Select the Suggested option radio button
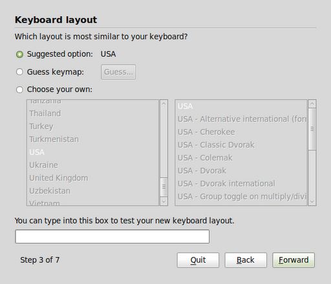The height and width of the screenshot is (284, 331). pyautogui.click(x=19, y=54)
